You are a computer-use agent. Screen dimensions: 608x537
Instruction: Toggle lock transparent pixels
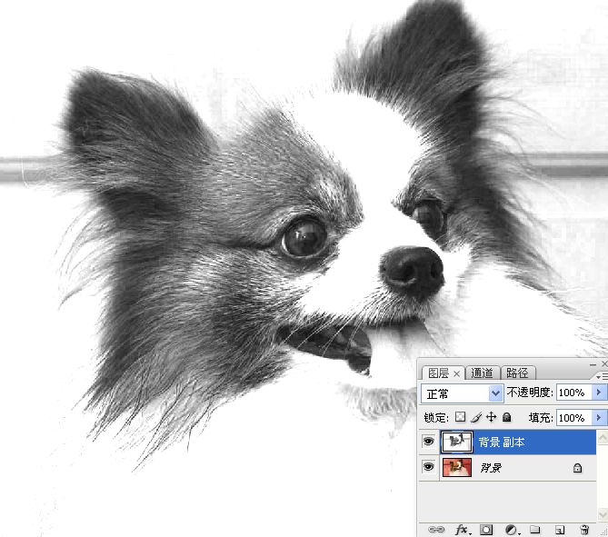tap(461, 417)
